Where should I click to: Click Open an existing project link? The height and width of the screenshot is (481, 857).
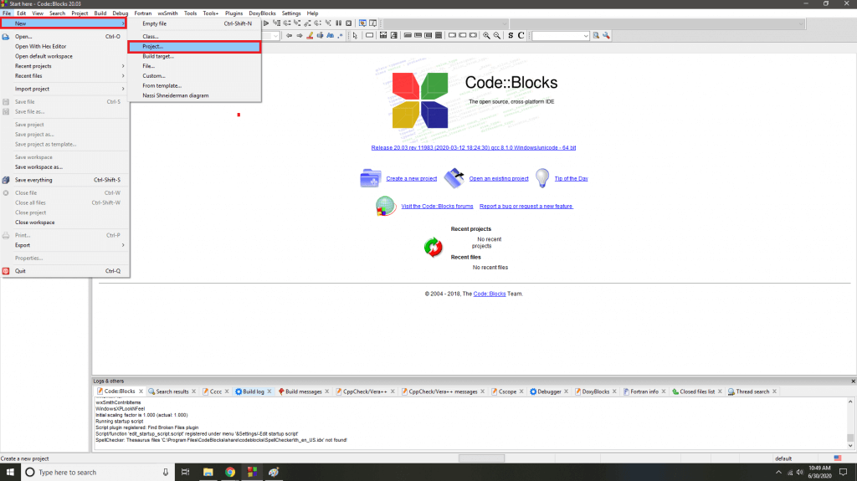tap(499, 178)
